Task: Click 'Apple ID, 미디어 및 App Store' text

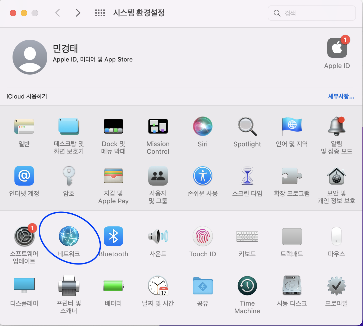Action: 93,60
